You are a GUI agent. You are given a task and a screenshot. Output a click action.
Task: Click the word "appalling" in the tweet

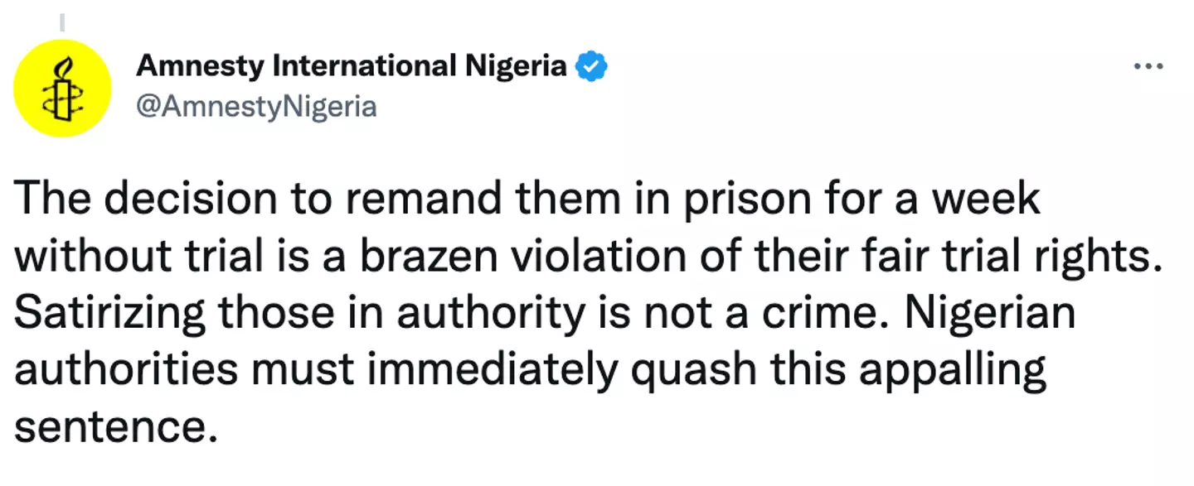[953, 372]
